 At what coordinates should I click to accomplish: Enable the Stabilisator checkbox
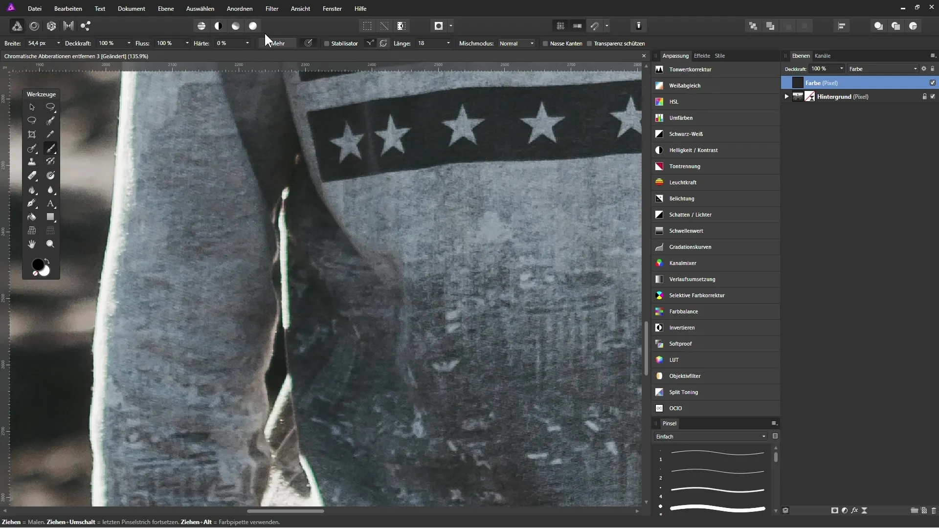[x=327, y=44]
